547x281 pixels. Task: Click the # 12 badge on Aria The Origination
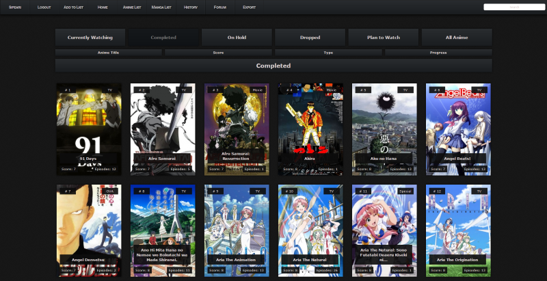437,191
